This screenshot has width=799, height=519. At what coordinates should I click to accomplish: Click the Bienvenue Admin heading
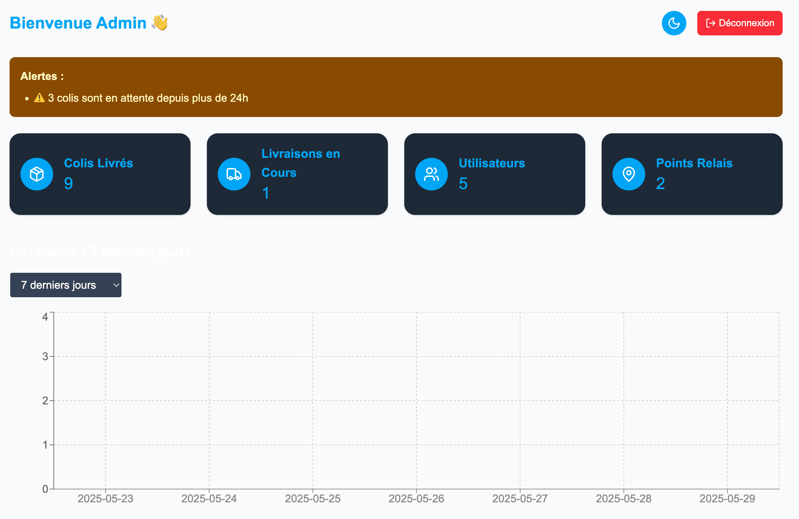(78, 23)
